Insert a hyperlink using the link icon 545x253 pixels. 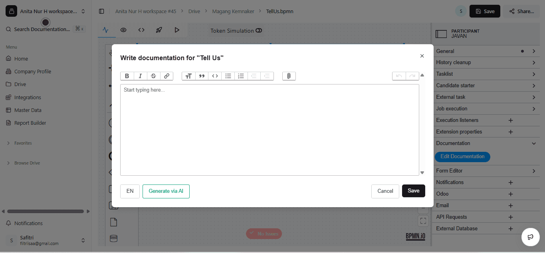point(166,76)
